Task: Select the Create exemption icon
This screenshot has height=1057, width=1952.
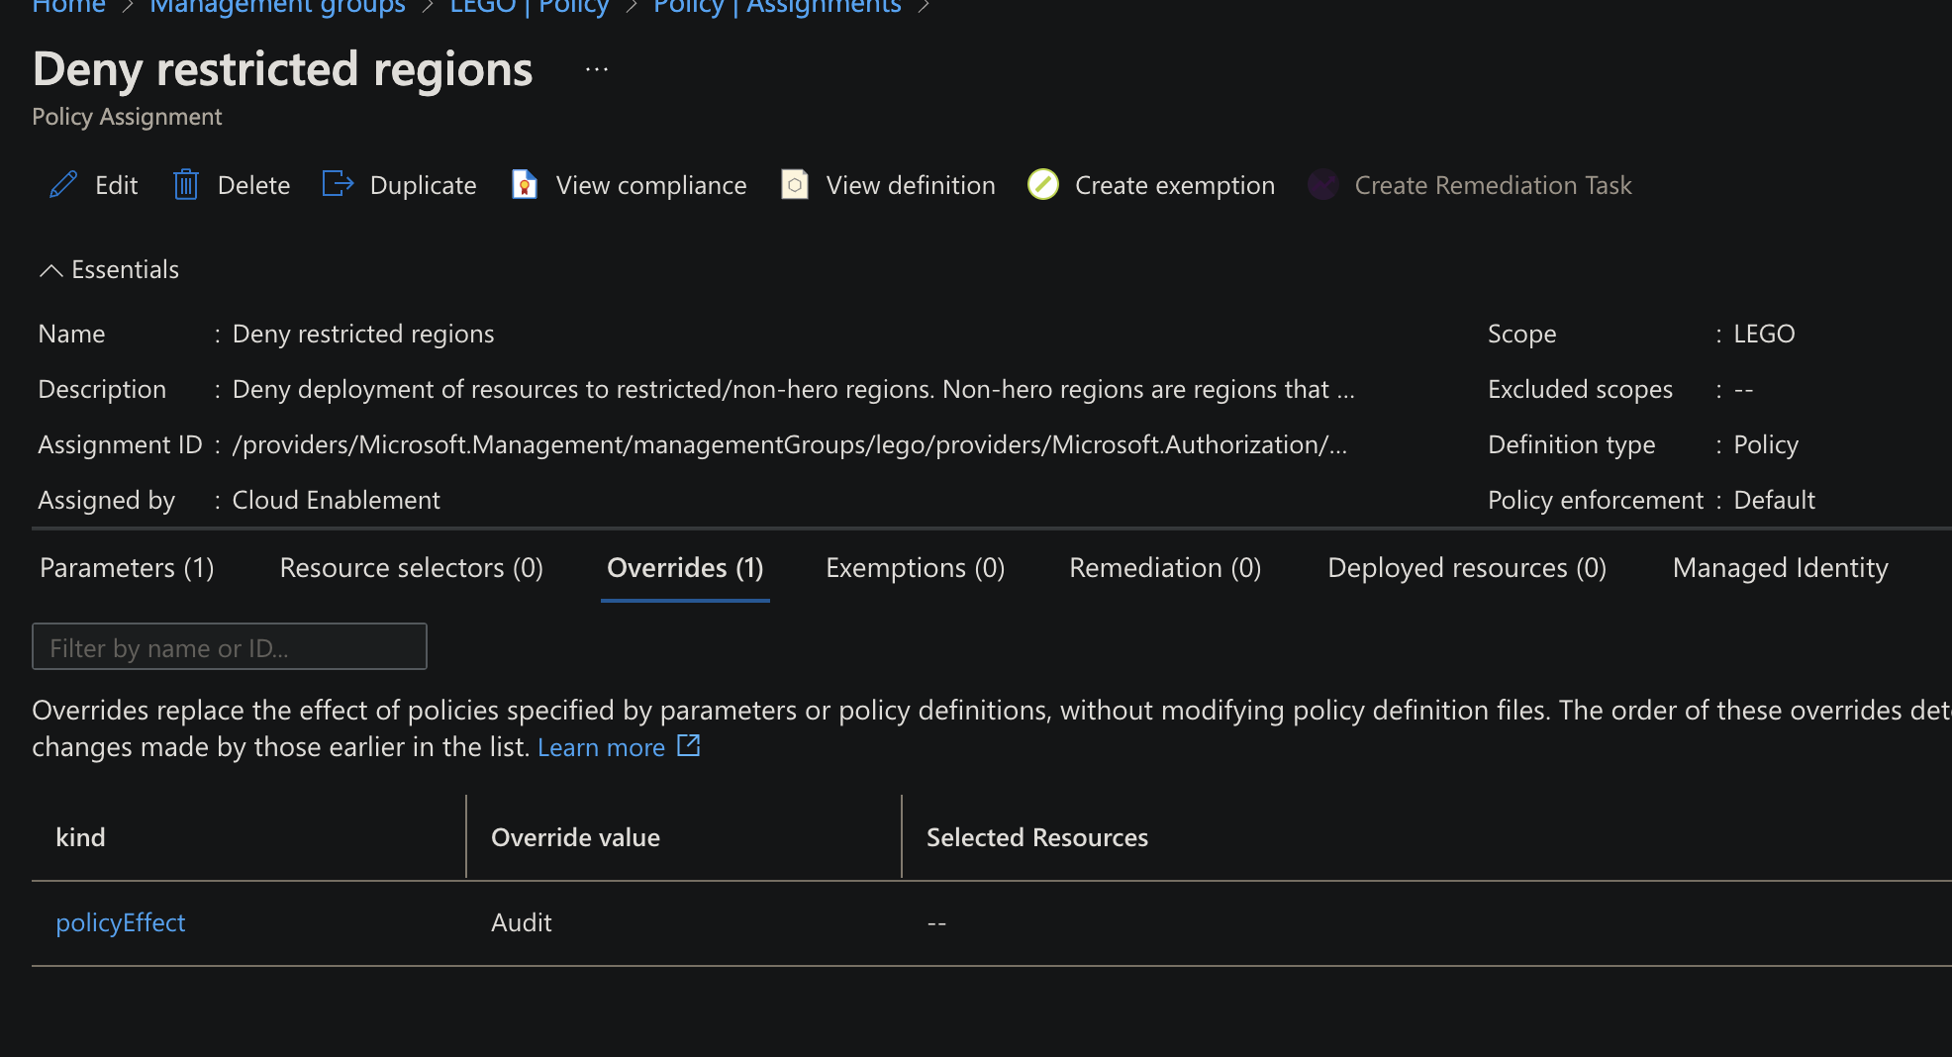Action: click(x=1043, y=185)
